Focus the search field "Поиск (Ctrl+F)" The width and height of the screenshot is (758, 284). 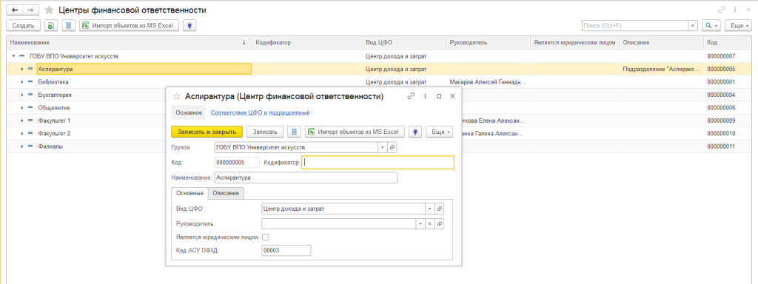click(635, 26)
